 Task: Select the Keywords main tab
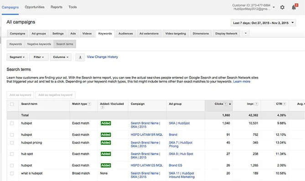(x=105, y=34)
